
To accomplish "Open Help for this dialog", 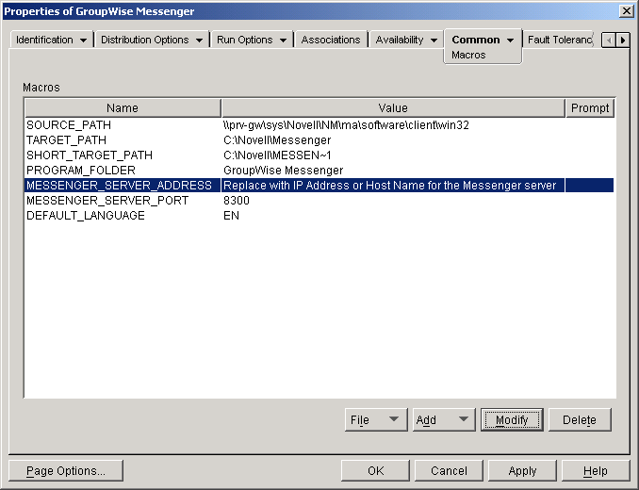I will click(596, 471).
